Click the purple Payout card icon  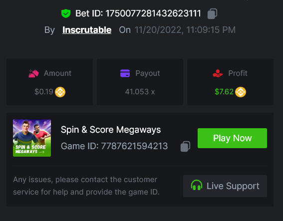tap(125, 73)
